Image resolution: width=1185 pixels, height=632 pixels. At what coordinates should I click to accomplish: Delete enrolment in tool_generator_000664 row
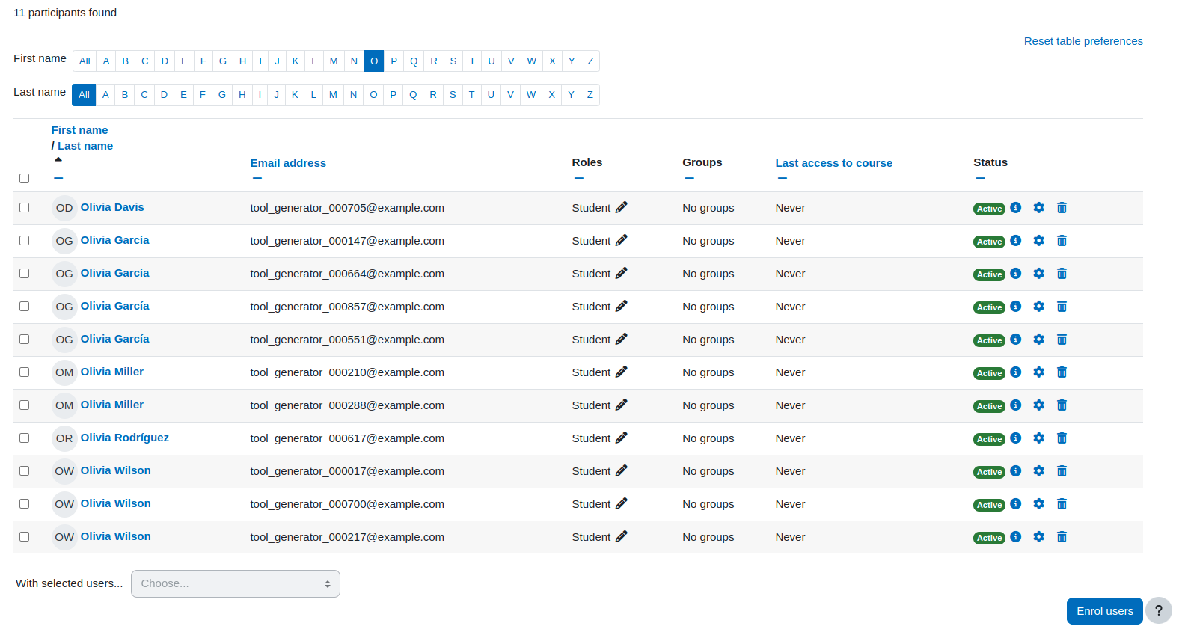tap(1062, 273)
